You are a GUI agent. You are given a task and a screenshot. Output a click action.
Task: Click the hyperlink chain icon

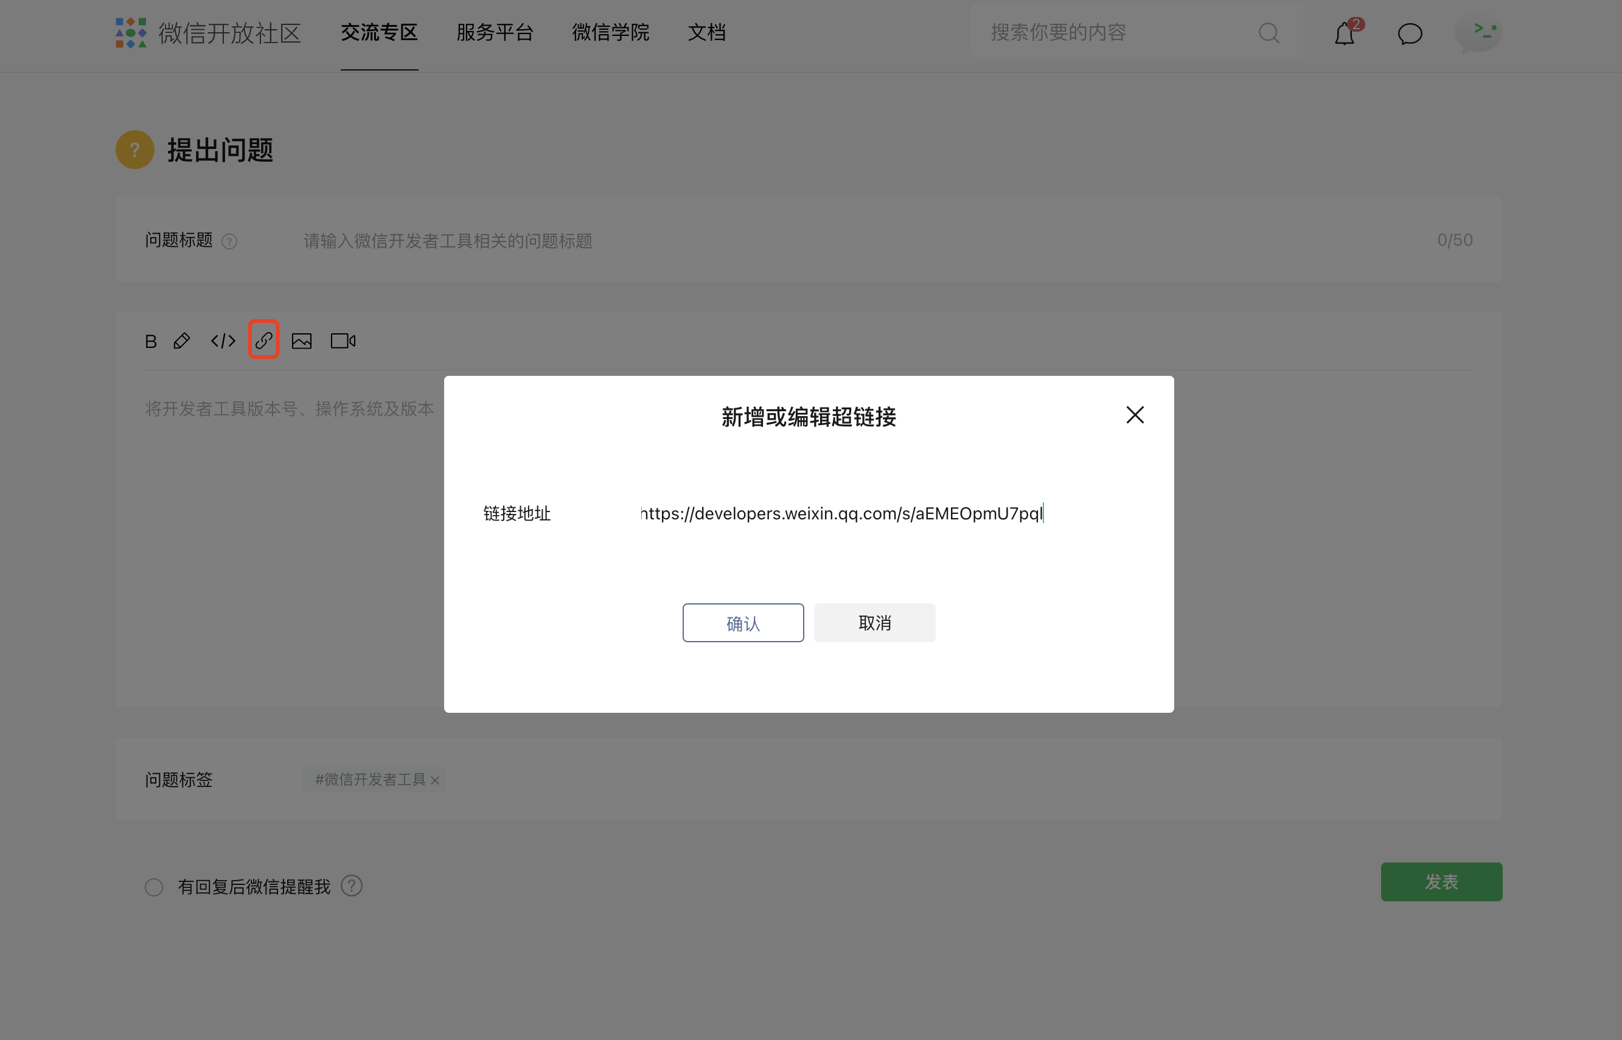[x=263, y=340]
